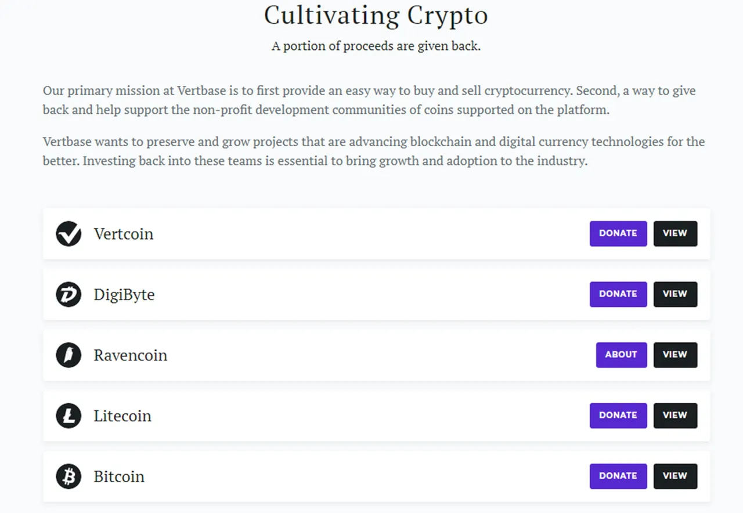Select the DigiByte name label
This screenshot has height=513, width=743.
[124, 295]
